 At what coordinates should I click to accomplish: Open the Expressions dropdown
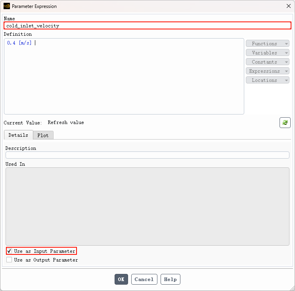[x=267, y=71]
